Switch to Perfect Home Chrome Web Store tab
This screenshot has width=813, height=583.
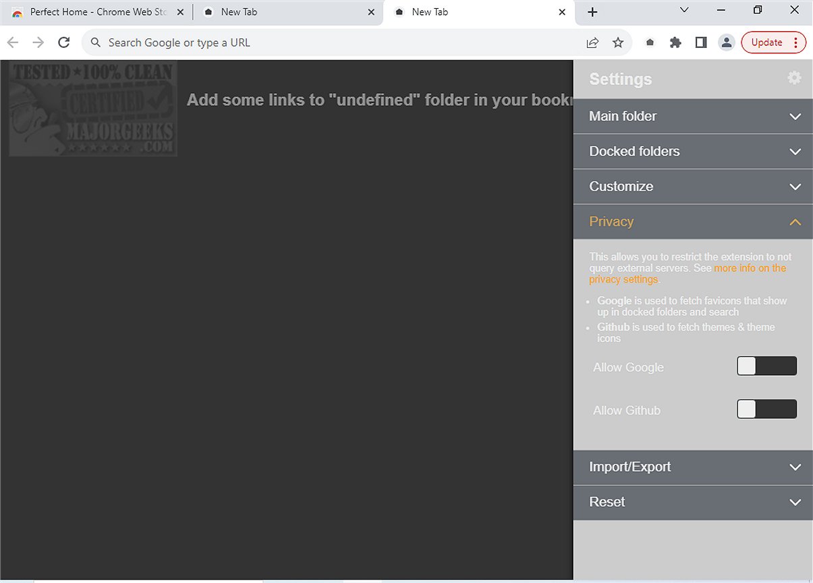pos(94,12)
